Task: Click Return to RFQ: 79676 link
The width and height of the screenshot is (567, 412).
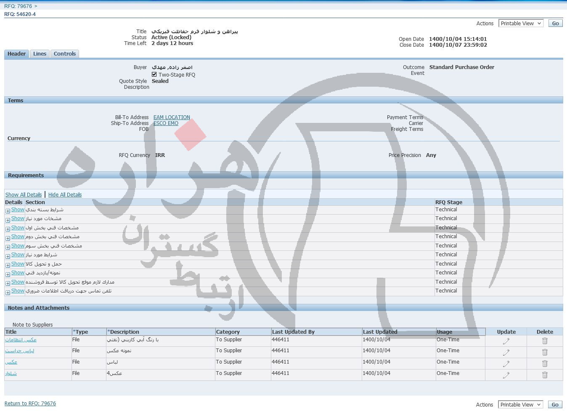Action: click(30, 404)
